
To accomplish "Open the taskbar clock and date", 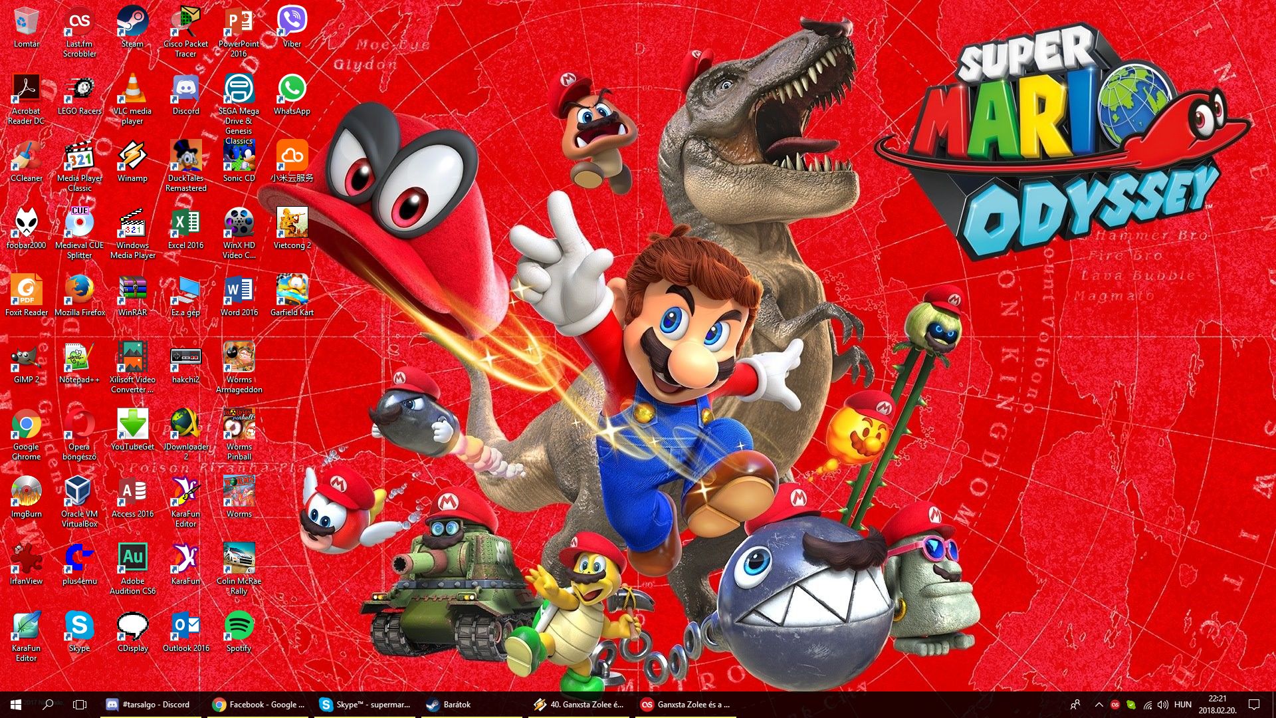I will [x=1218, y=705].
